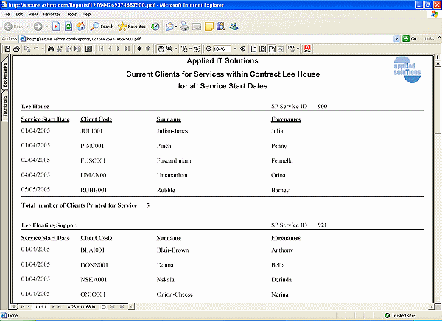This screenshot has width=442, height=321.
Task: Open the zoom percentage dropdown
Action: (x=236, y=49)
